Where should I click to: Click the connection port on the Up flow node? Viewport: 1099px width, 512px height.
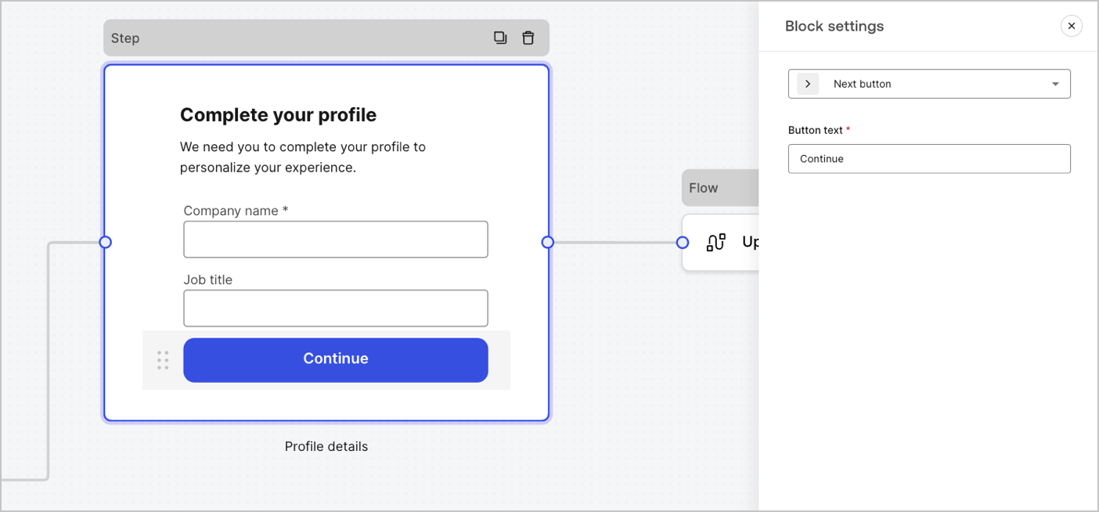click(x=680, y=242)
